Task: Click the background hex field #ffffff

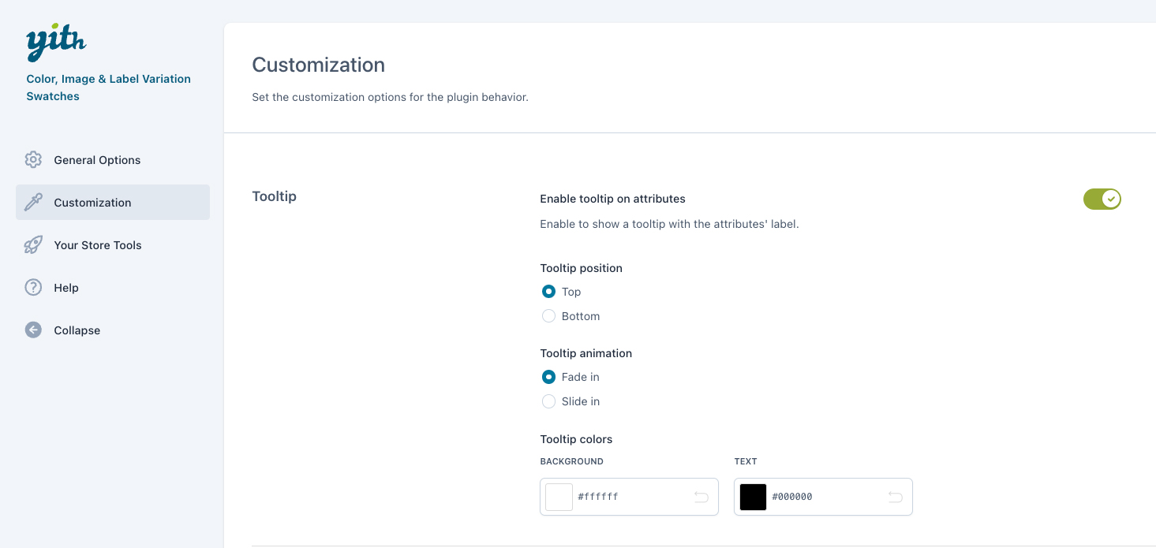Action: pos(623,497)
